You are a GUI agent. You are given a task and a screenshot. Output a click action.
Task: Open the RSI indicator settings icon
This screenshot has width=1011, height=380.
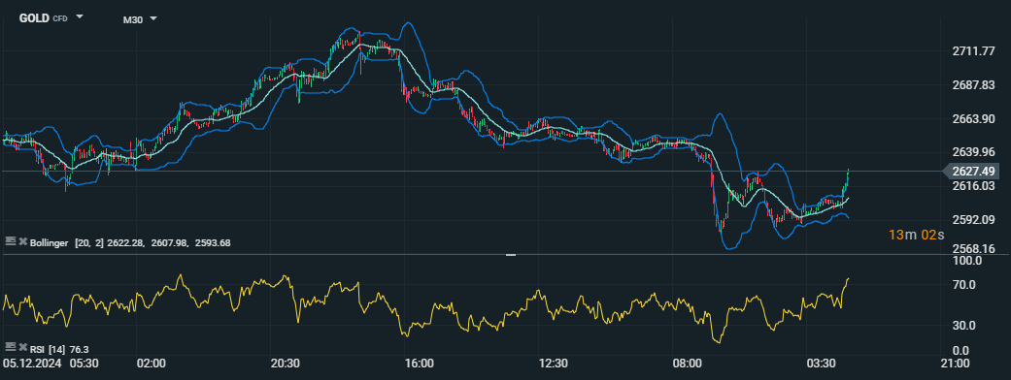click(x=11, y=348)
